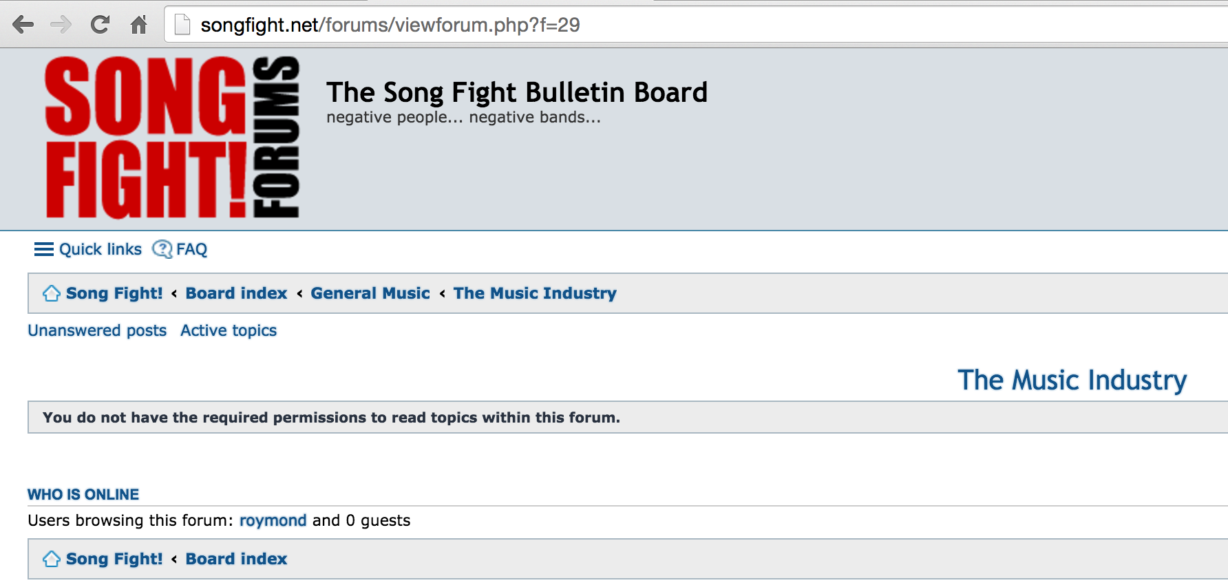The height and width of the screenshot is (585, 1228).
Task: View Unanswered posts
Action: (97, 330)
